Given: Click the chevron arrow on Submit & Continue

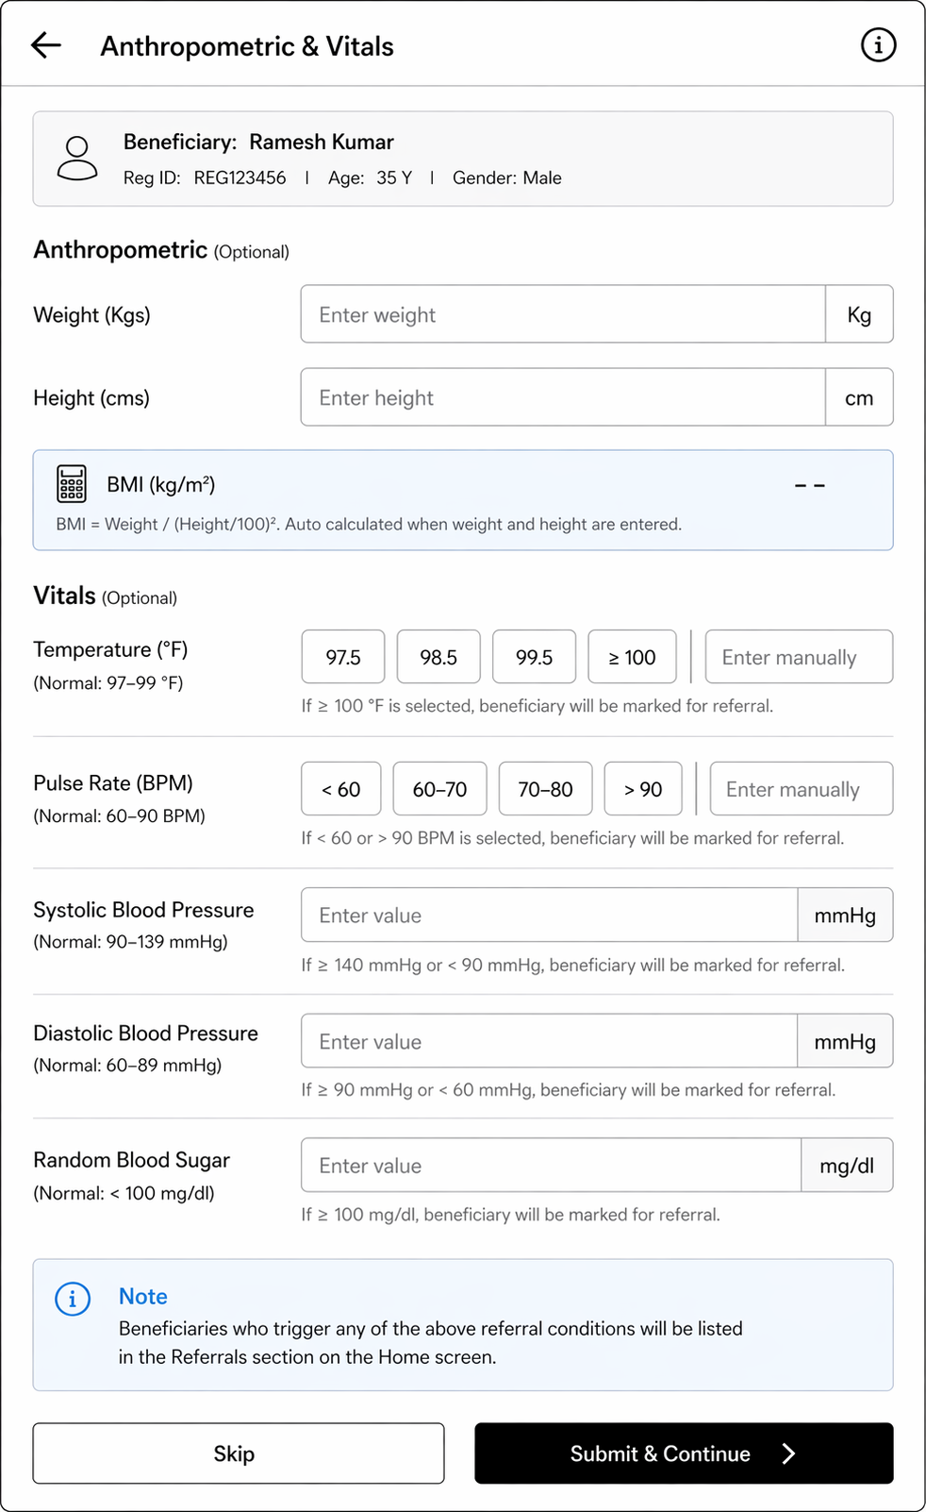Looking at the screenshot, I should [789, 1453].
